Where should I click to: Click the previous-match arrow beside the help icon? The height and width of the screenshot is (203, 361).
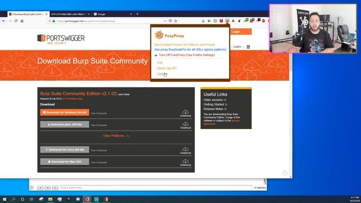pyautogui.click(x=40, y=188)
